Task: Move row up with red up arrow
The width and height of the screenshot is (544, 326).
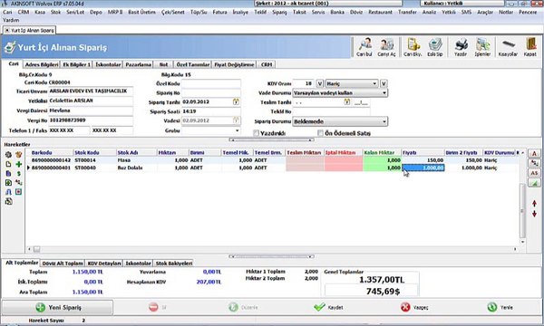Action: click(x=534, y=204)
